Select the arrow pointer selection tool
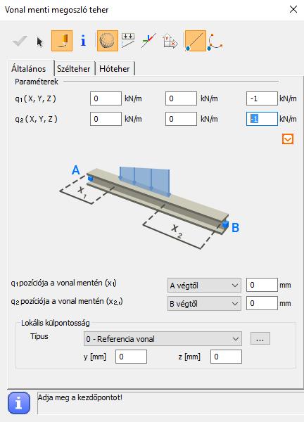Image resolution: width=304 pixels, height=422 pixels. (x=40, y=42)
